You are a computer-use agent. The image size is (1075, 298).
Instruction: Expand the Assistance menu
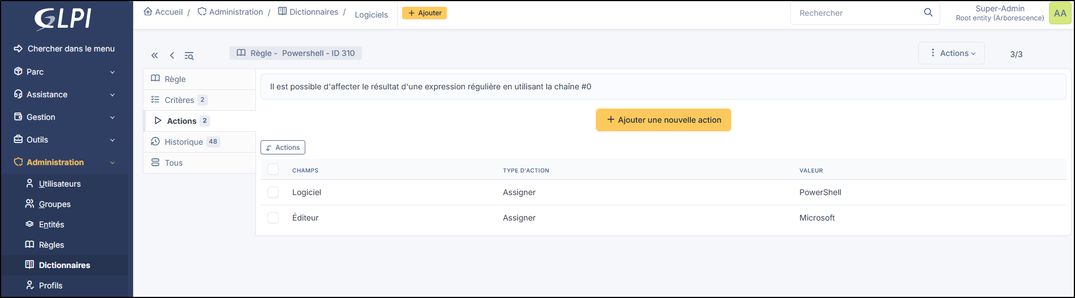(x=64, y=94)
